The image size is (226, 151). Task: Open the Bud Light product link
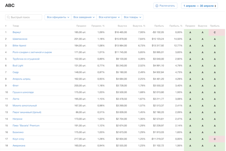18,65
